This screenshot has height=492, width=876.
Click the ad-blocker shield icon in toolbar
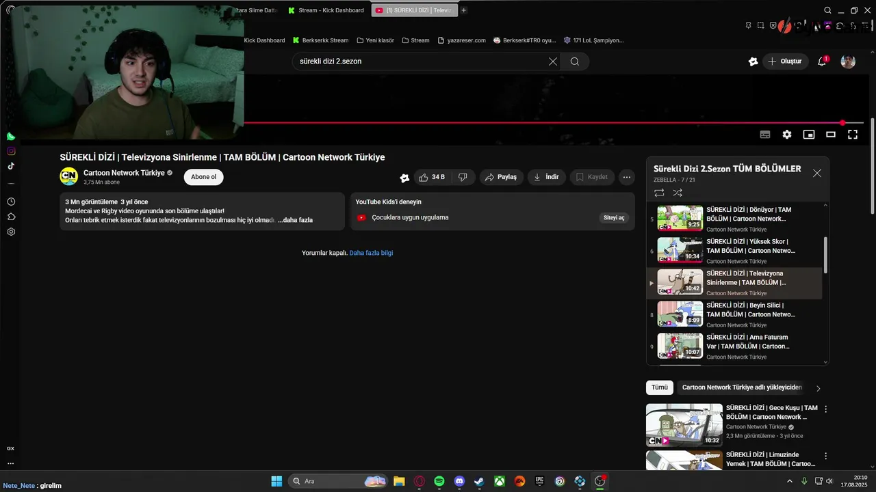773,25
